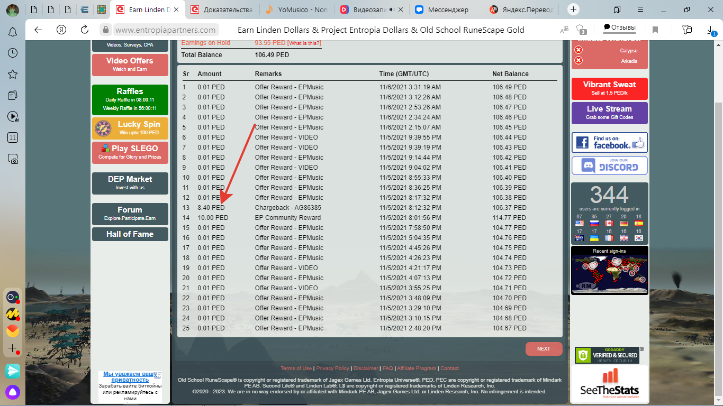Bookmark this page icon

(x=655, y=30)
